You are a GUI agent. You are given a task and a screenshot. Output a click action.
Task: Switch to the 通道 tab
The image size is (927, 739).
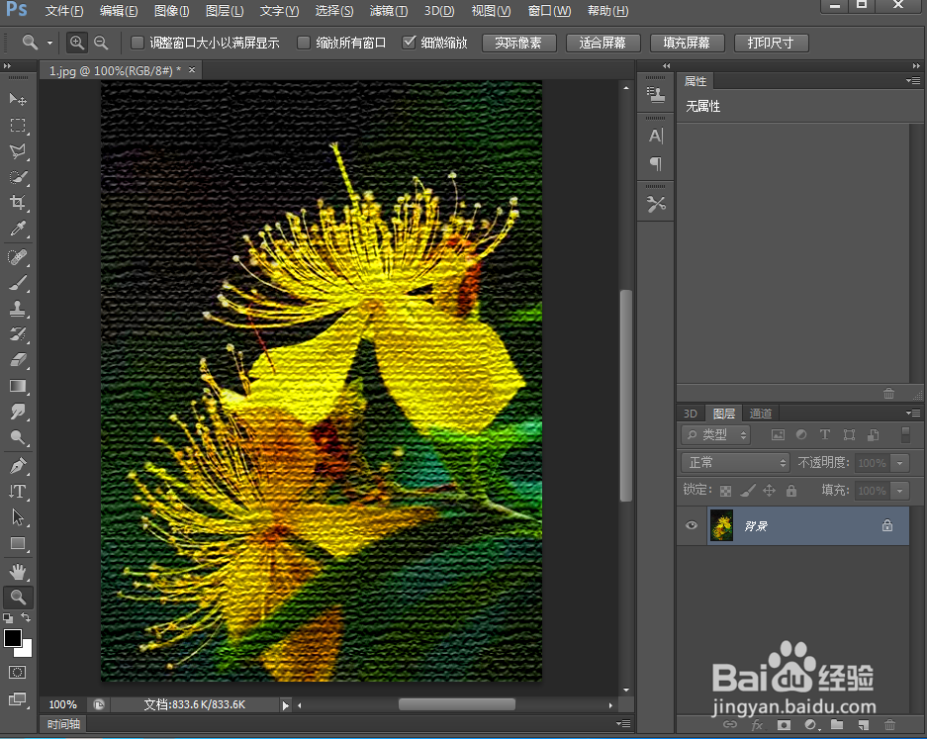coord(760,414)
